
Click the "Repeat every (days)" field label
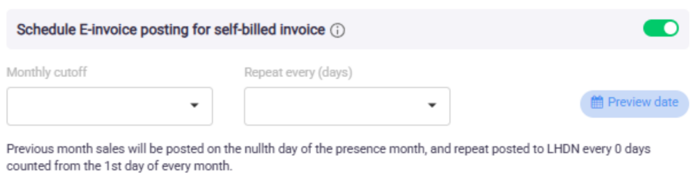pos(298,72)
